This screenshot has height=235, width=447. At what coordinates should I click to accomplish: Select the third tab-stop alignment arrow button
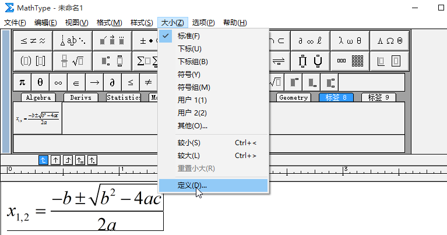pyautogui.click(x=68, y=160)
